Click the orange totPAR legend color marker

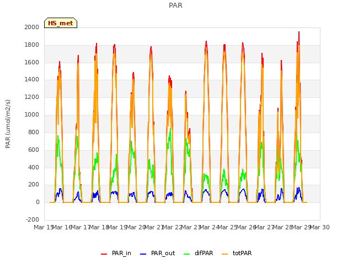pyautogui.click(x=224, y=254)
